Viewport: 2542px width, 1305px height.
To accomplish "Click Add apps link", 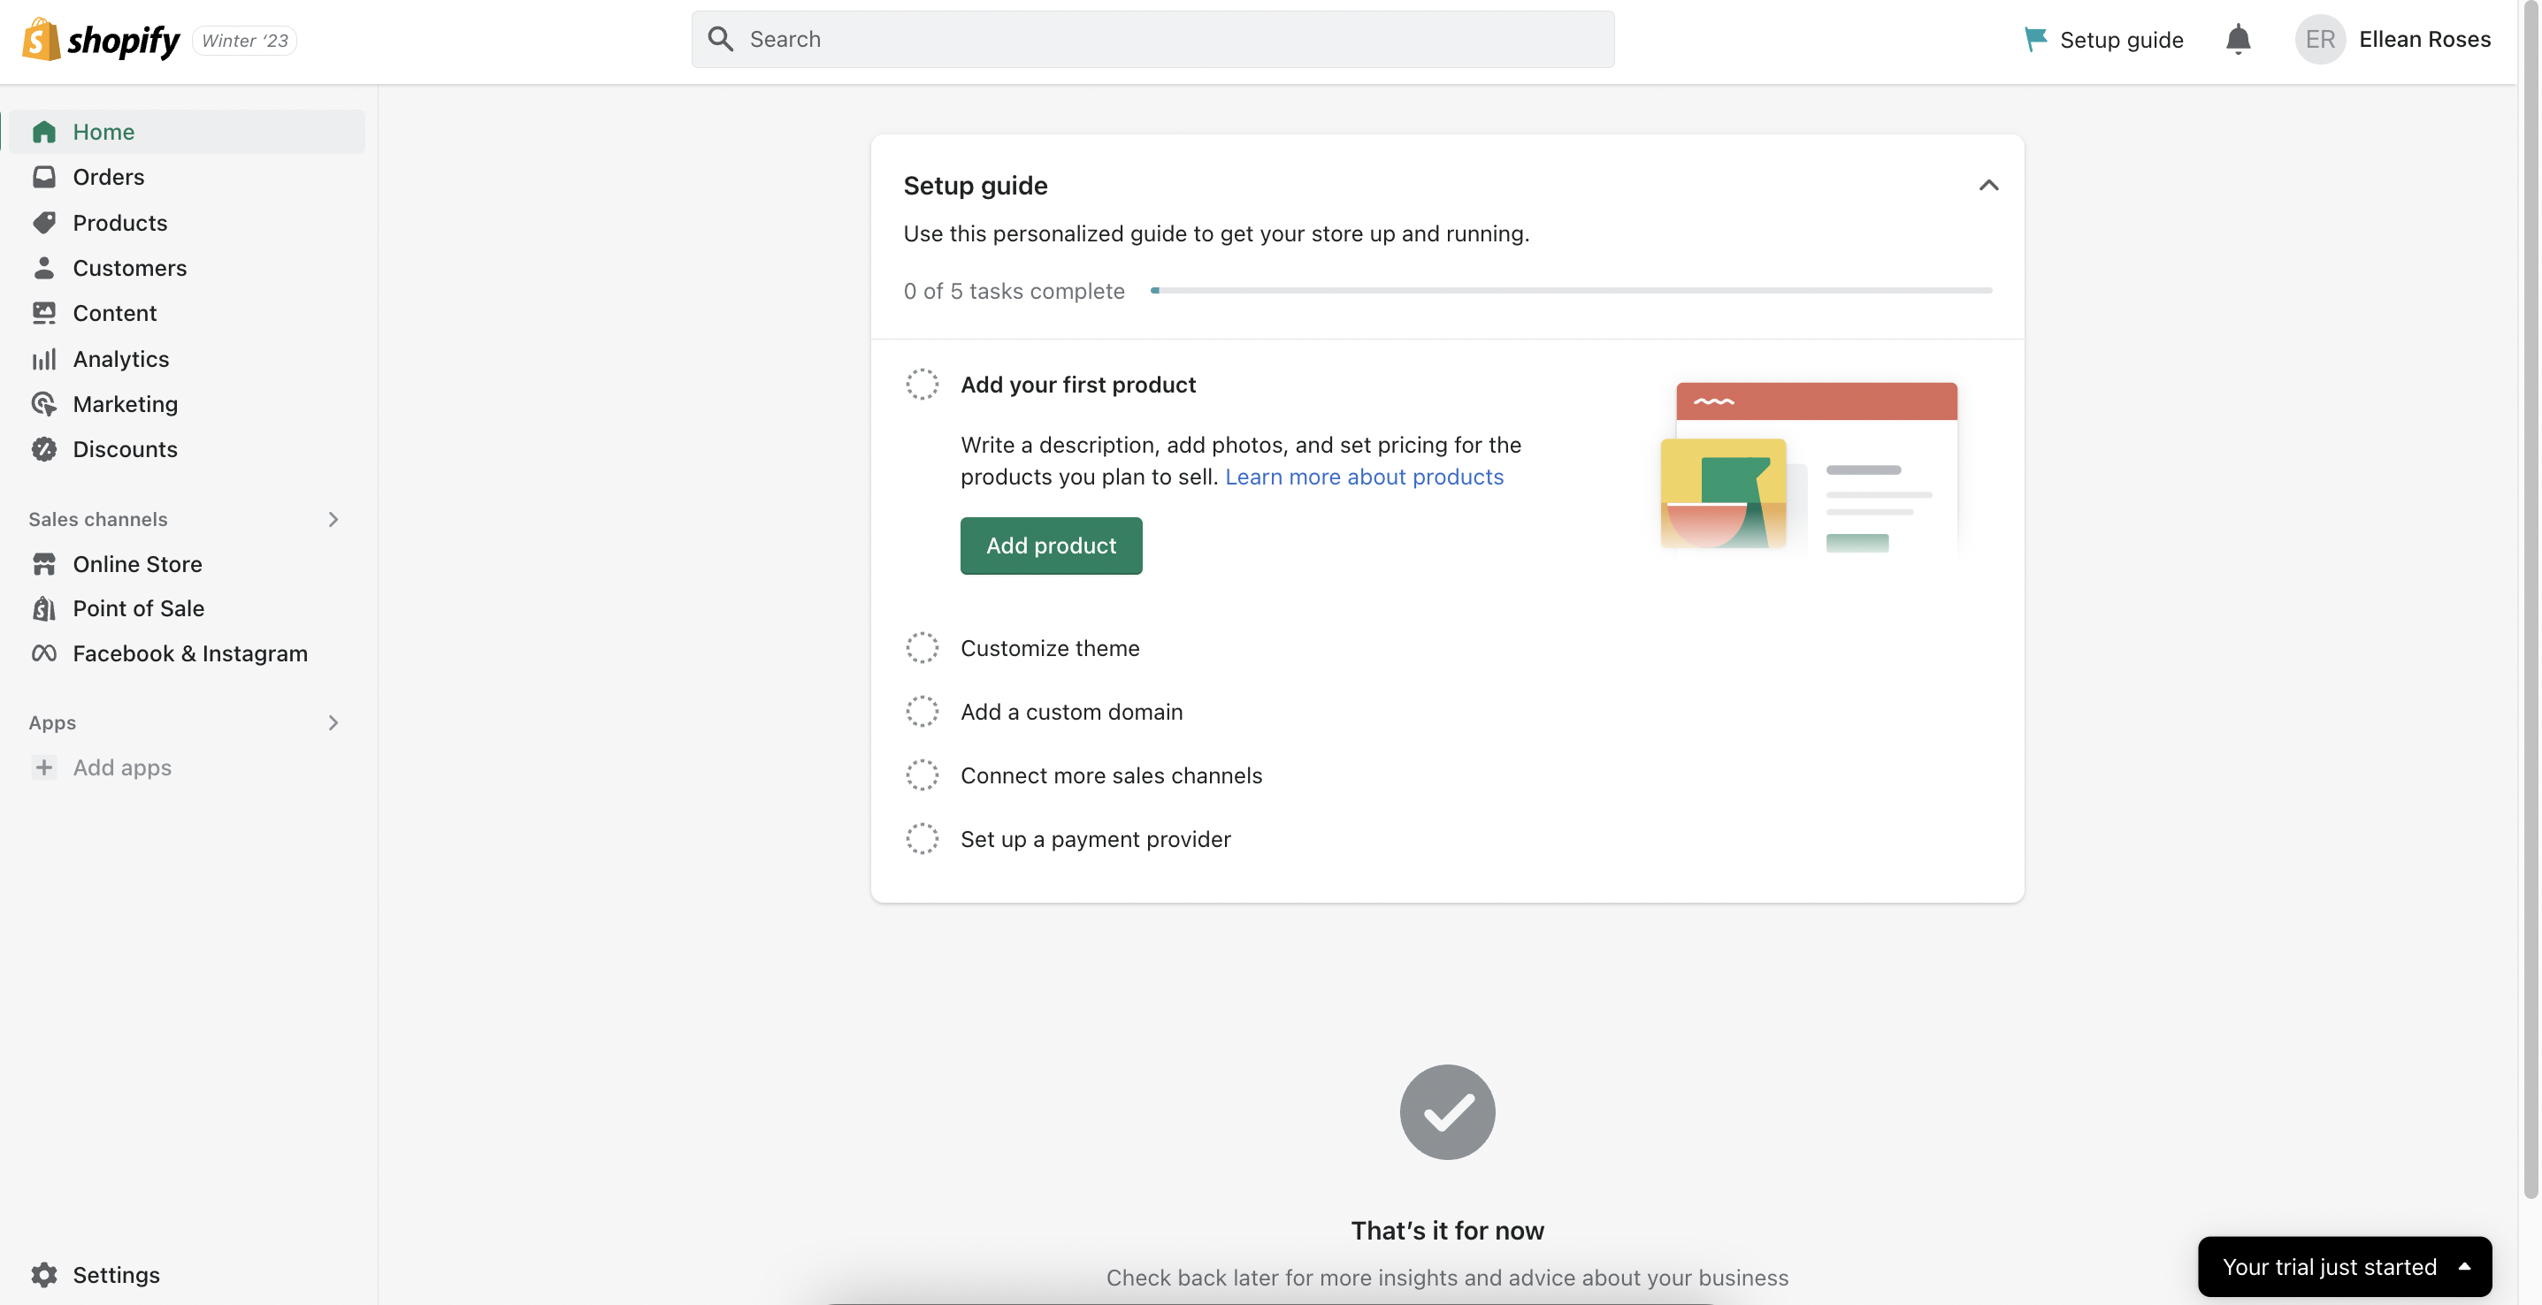I will click(x=121, y=767).
